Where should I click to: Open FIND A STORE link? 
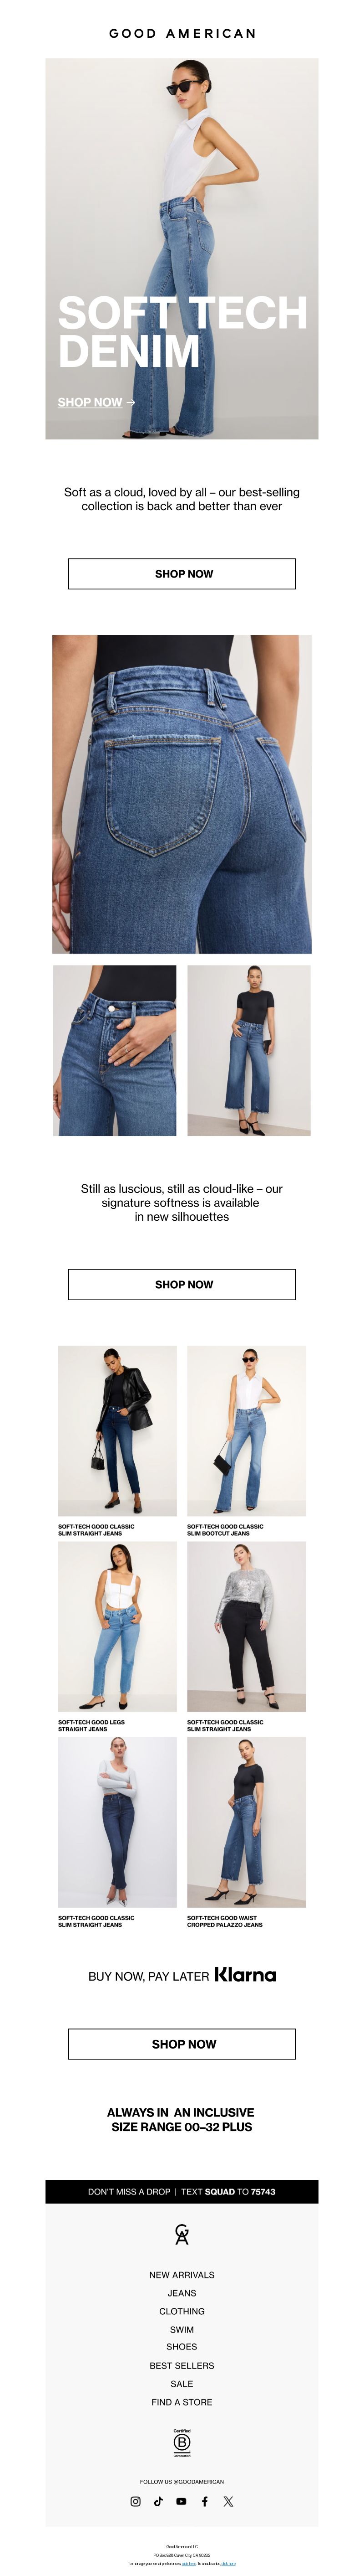coord(182,2402)
